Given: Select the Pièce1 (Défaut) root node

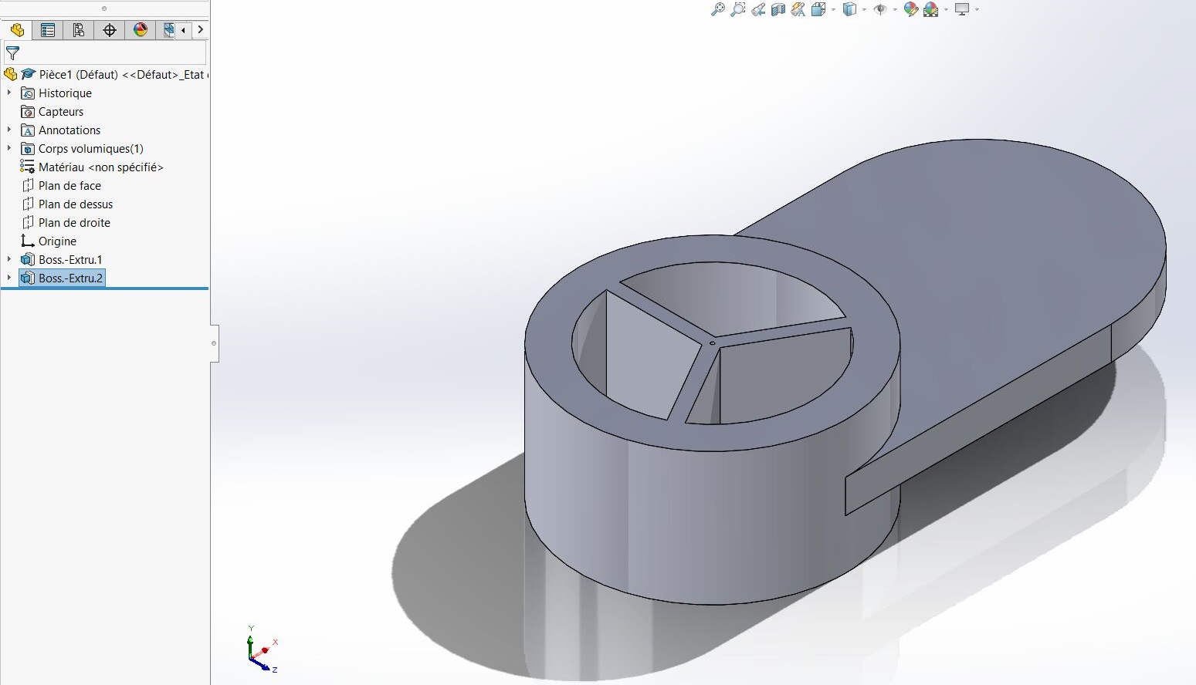Looking at the screenshot, I should [122, 75].
